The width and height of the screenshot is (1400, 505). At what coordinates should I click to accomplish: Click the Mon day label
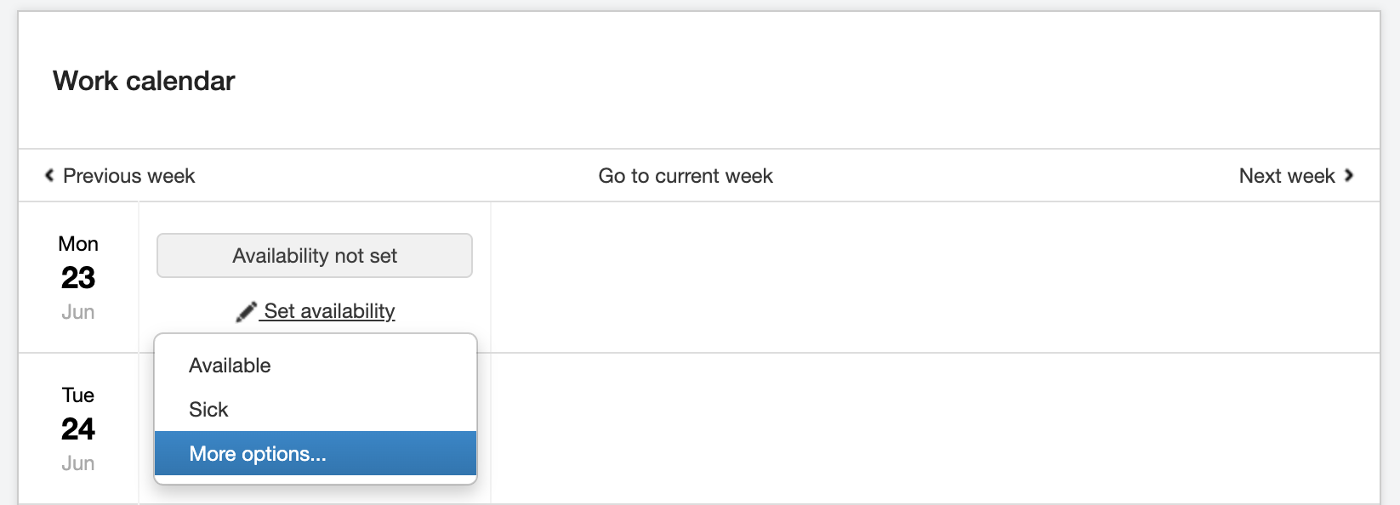click(x=78, y=244)
